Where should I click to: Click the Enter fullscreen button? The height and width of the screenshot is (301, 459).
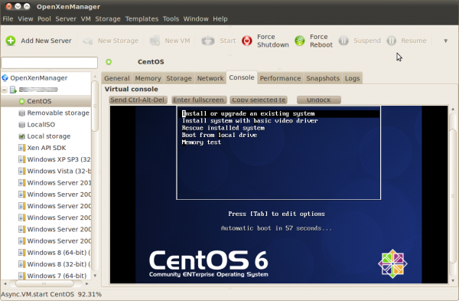[198, 100]
